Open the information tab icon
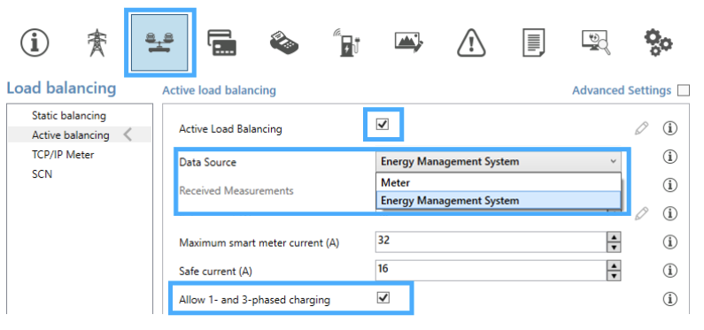Screen dimensions: 704x330 point(35,43)
